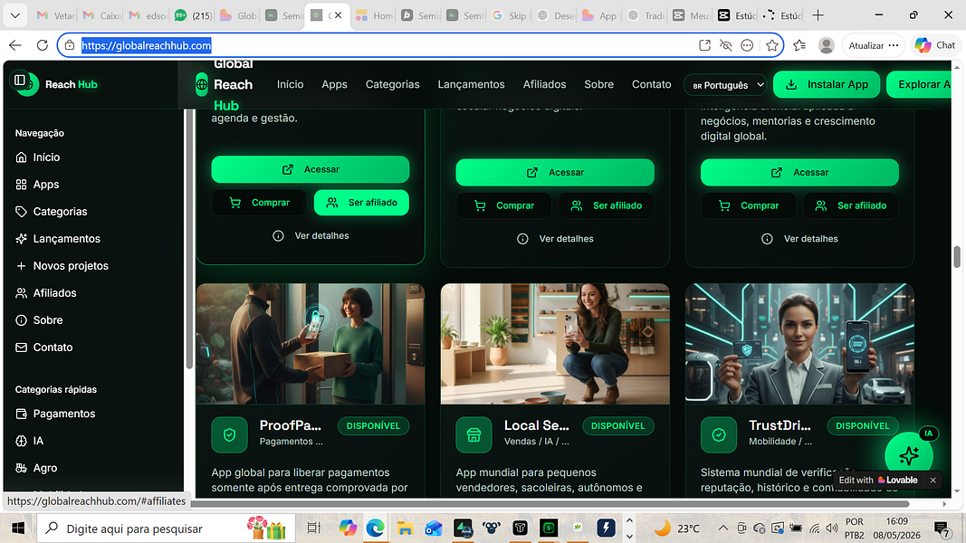
Task: Click the highlighted Ser afiliado button
Action: (361, 203)
